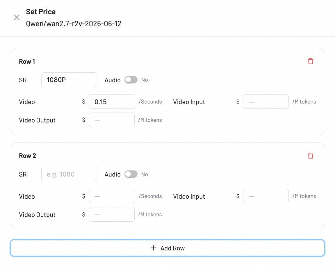Toggle Audio switch in Row 2

tap(131, 174)
